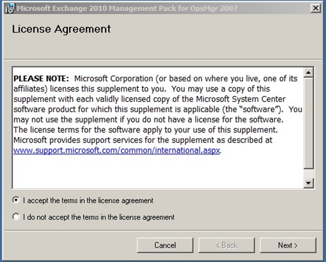Click the window title bar text
This screenshot has height=262, width=326.
tap(127, 8)
